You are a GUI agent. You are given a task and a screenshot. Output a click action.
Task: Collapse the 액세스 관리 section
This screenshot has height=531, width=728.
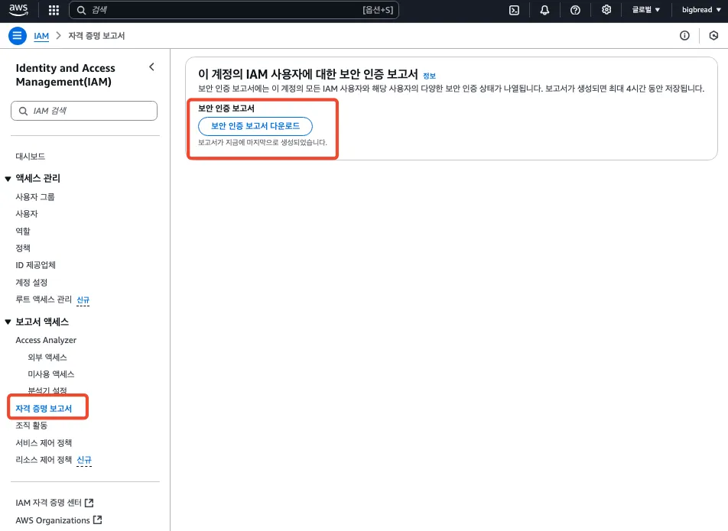(8, 179)
